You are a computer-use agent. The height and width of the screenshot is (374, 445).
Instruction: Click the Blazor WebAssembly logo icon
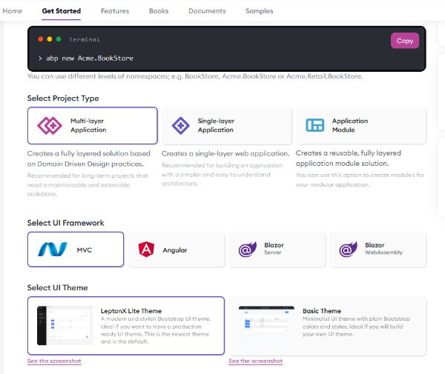347,250
